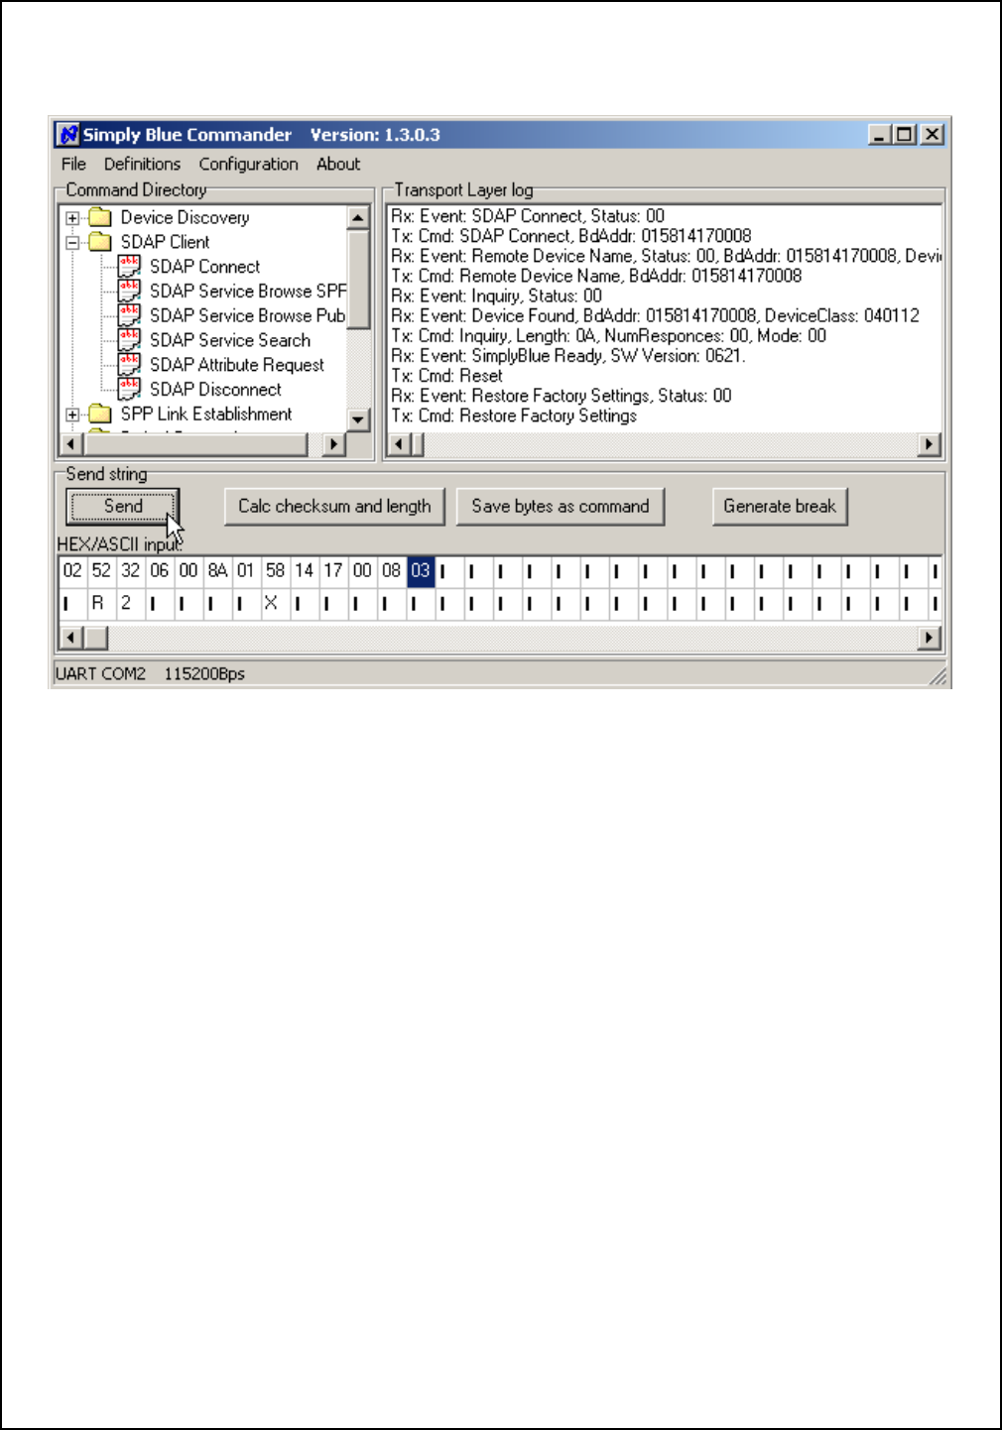Maximize the Simply Blue Commander window
The height and width of the screenshot is (1430, 1002).
[904, 134]
